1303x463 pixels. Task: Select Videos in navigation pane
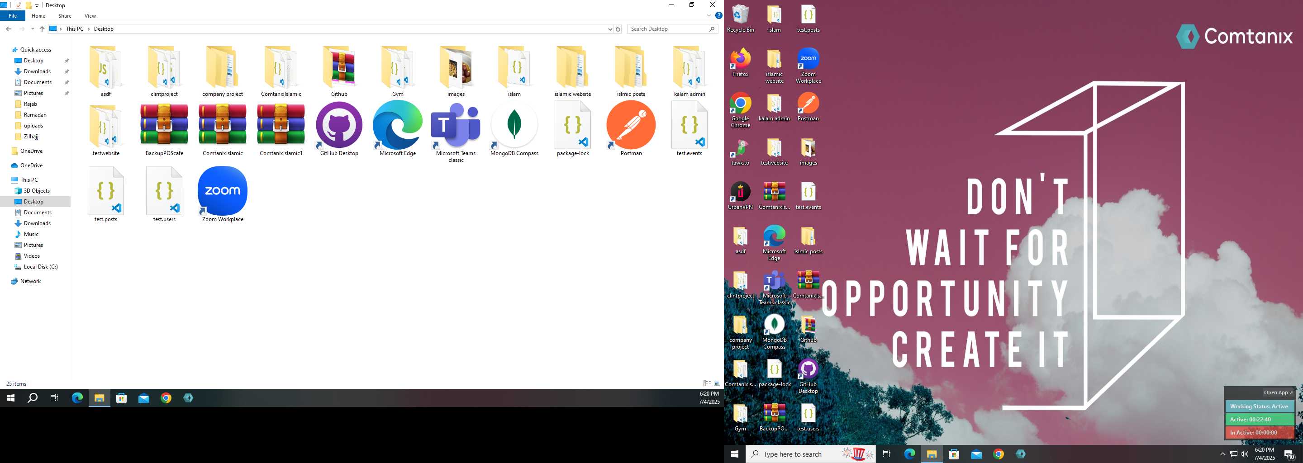click(31, 256)
